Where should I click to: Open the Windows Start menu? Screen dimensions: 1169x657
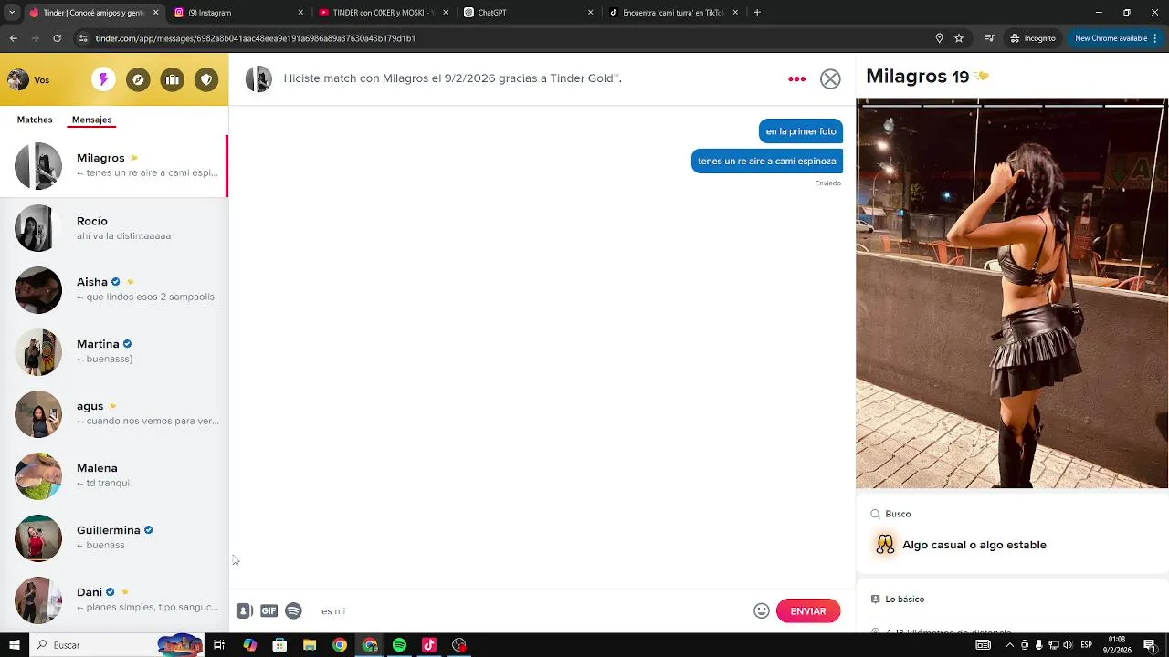pyautogui.click(x=14, y=645)
